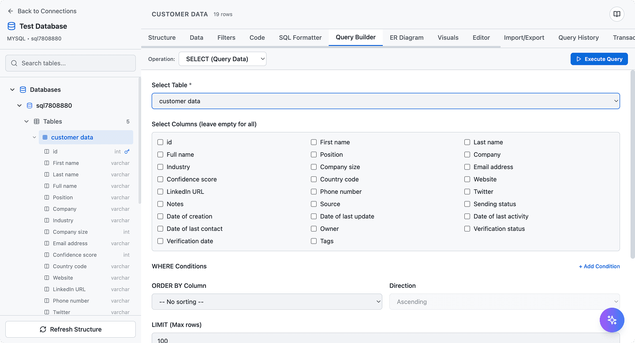Click the search magnifier in Search tables field
Screen dimensions: 635x343
click(14, 63)
